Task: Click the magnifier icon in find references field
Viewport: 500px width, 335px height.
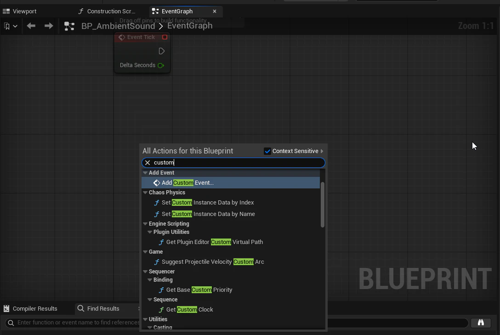Action: (11, 323)
